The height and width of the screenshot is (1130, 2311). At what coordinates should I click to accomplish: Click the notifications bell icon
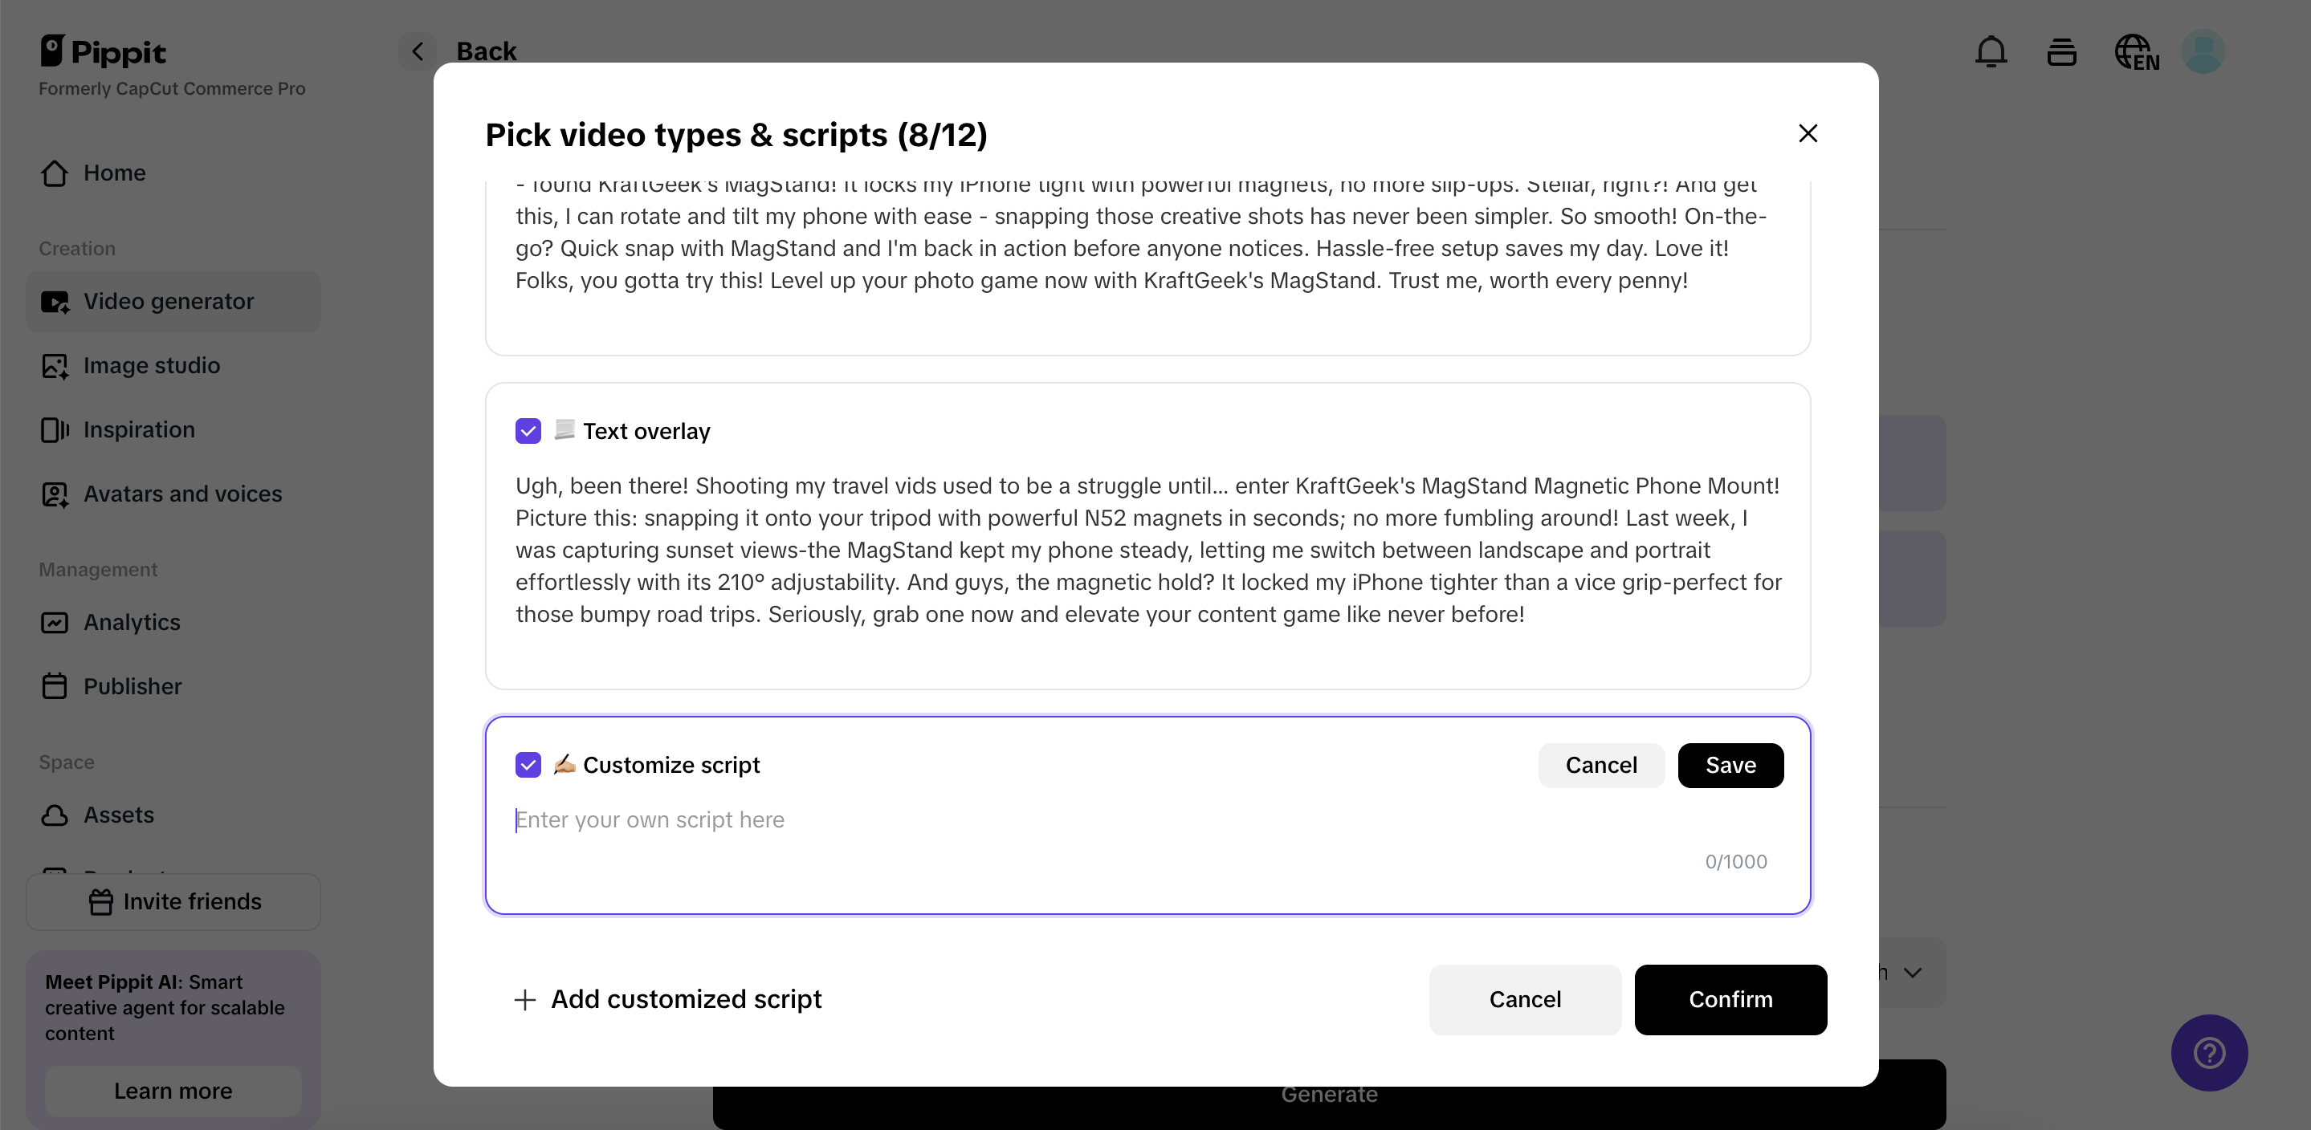pos(1990,52)
